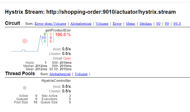This screenshot has width=190, height=112.
Task: Click the Queue Size value 5
Action: point(70,102)
